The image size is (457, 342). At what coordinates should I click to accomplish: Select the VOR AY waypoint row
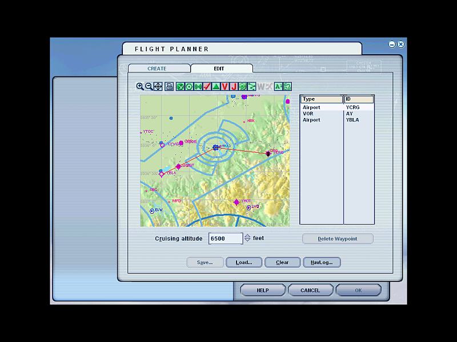coord(337,113)
